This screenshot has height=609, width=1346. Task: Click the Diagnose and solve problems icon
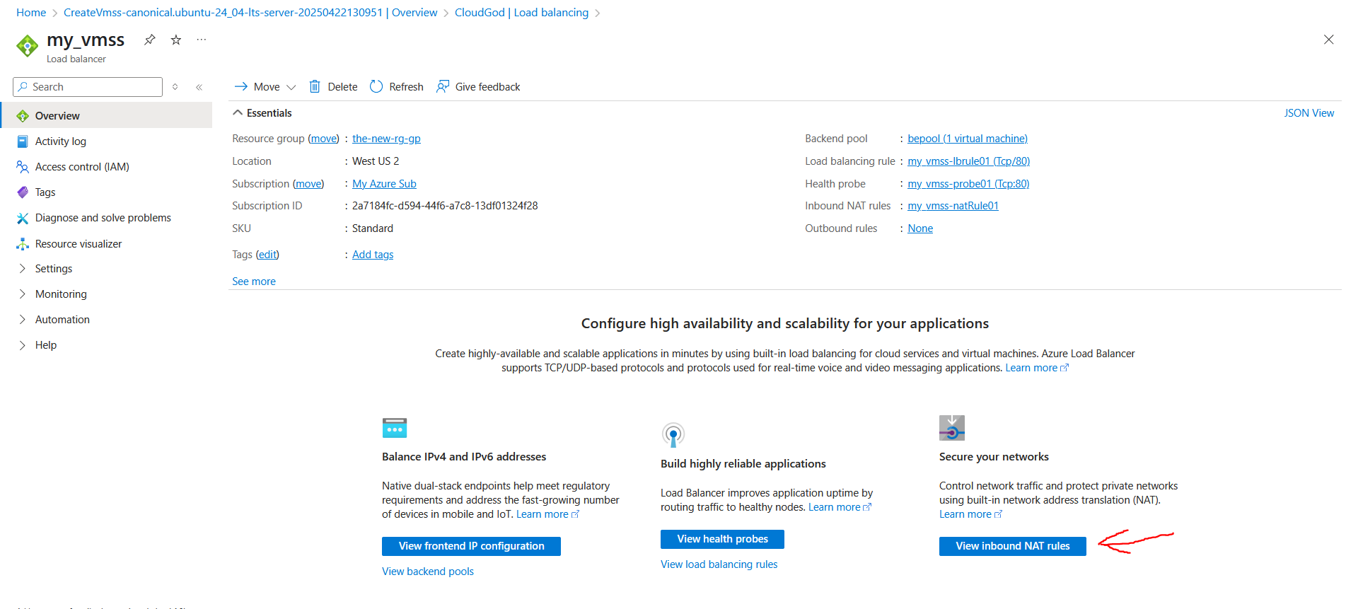click(23, 218)
